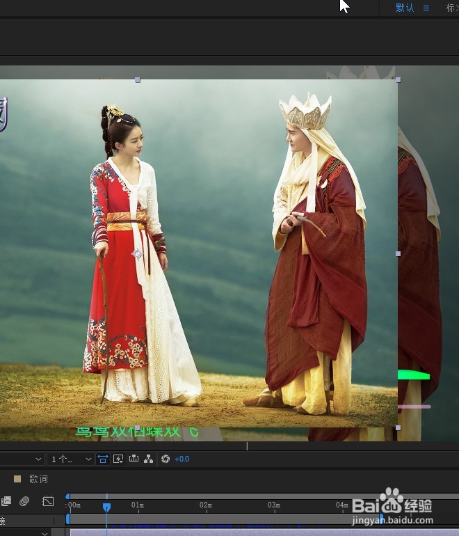Click the timeline button in viewer toolbar

pyautogui.click(x=134, y=459)
